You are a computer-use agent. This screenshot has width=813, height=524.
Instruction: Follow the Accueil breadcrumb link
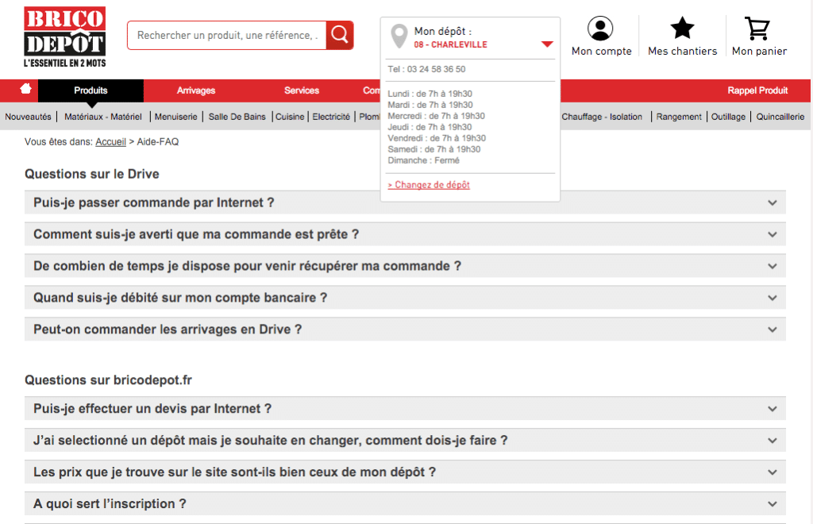tap(110, 142)
